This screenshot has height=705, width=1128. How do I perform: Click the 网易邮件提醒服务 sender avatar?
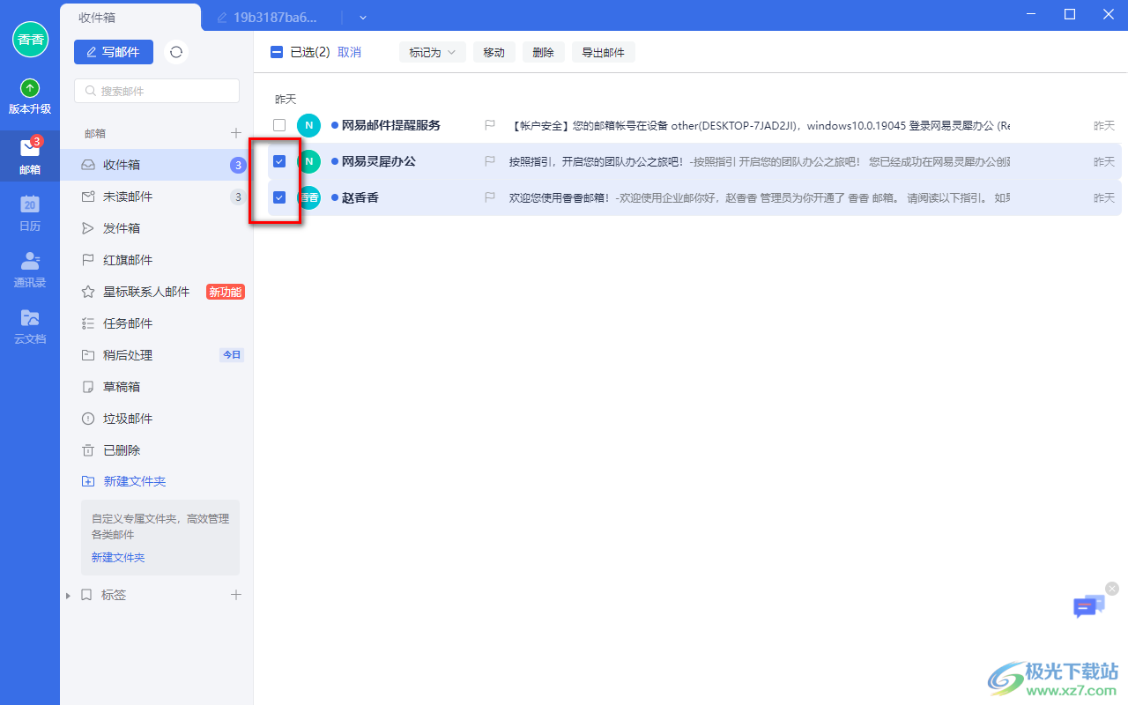tap(308, 126)
